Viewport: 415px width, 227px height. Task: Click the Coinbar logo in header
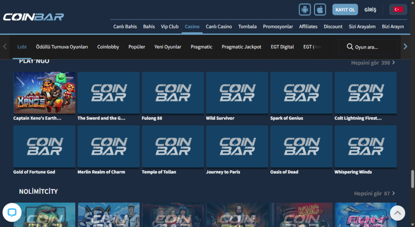coord(33,17)
